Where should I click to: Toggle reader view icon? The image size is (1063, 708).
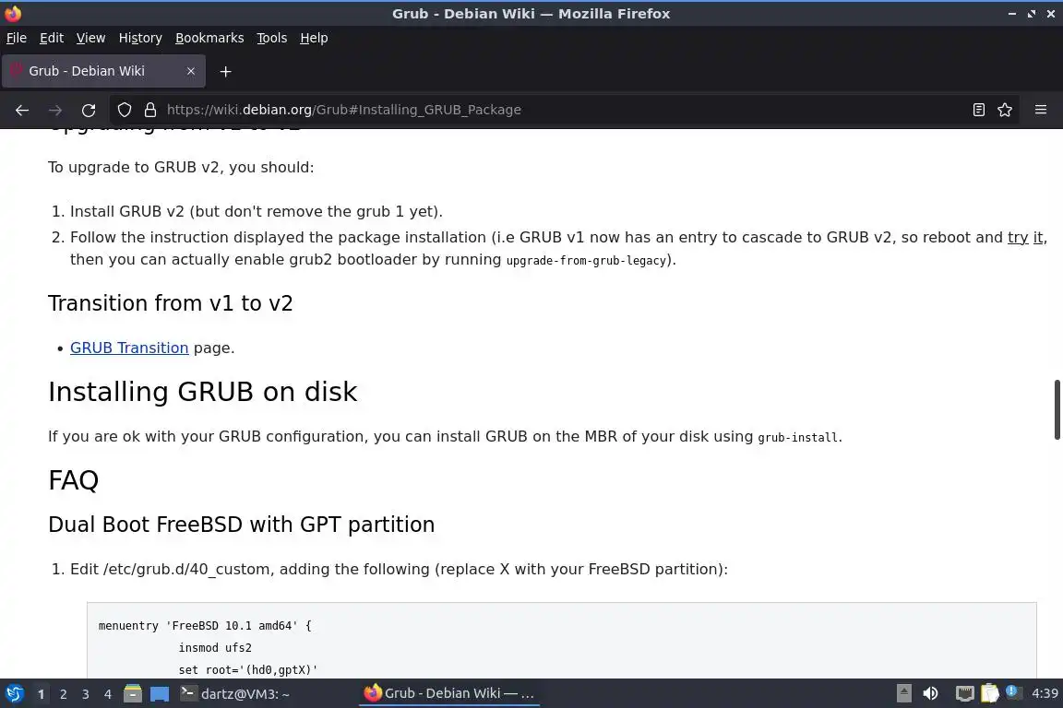pos(978,110)
